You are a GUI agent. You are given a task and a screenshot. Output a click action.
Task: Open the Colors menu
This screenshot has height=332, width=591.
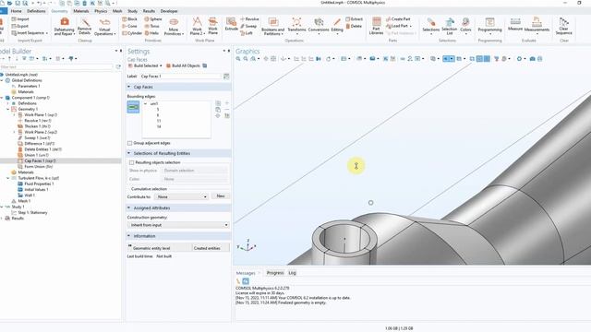coord(465,27)
